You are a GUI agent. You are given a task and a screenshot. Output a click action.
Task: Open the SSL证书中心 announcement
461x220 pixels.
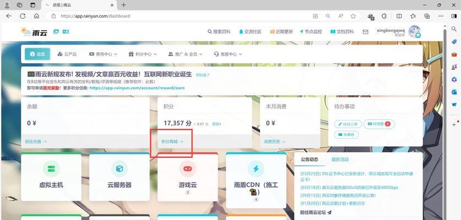tap(357, 177)
